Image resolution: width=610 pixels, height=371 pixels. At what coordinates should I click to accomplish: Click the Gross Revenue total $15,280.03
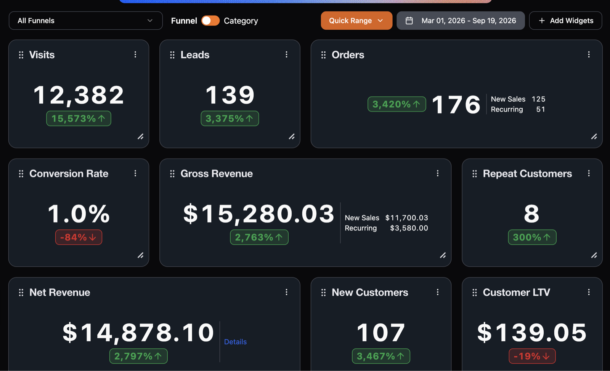(x=259, y=213)
